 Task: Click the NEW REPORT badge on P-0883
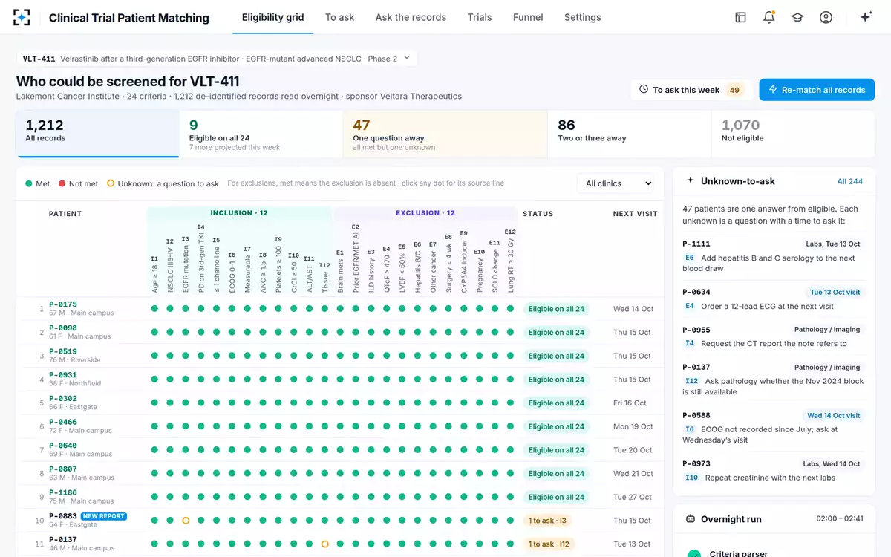[103, 516]
